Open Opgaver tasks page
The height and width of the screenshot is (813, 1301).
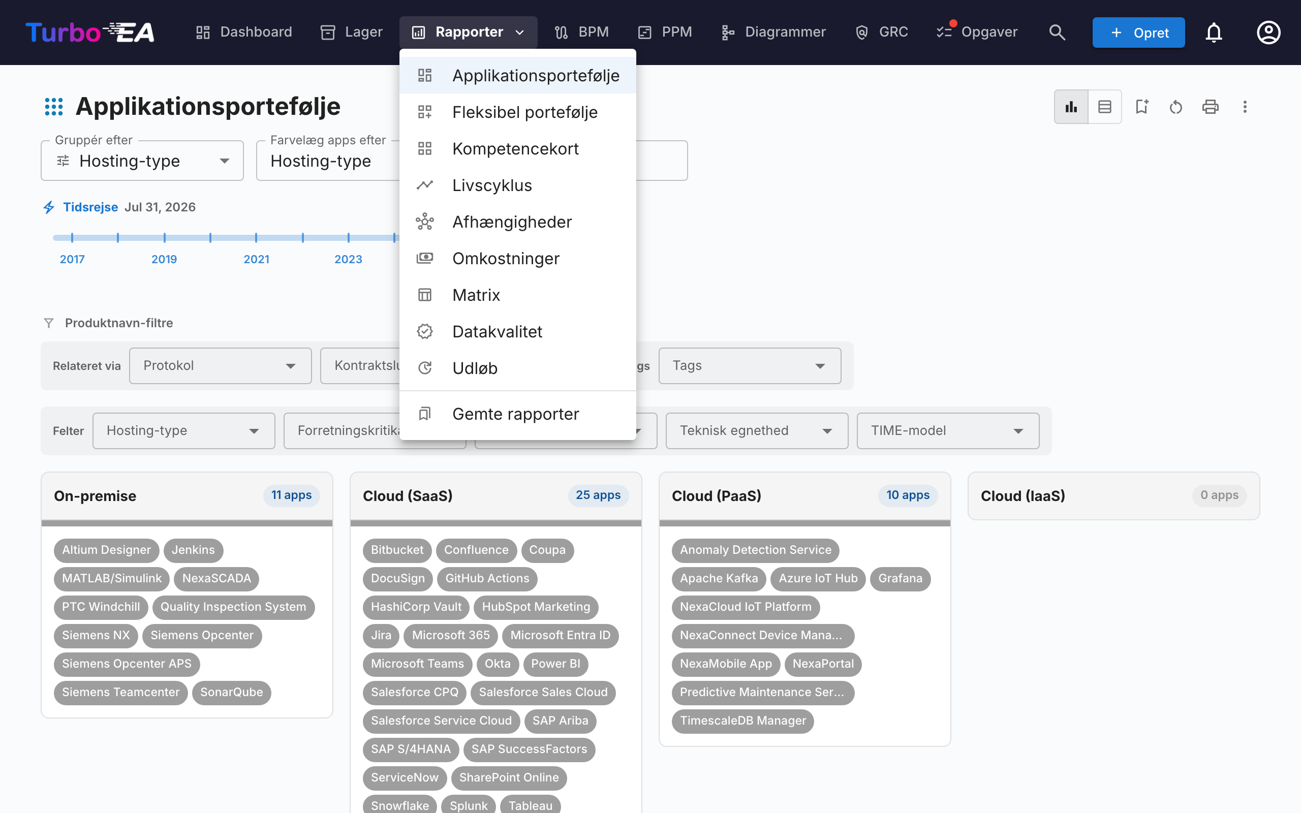977,32
